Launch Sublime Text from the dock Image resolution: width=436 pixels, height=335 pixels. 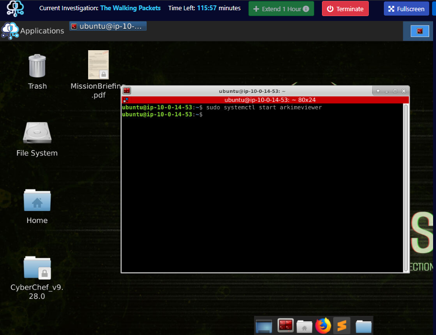[x=342, y=326]
